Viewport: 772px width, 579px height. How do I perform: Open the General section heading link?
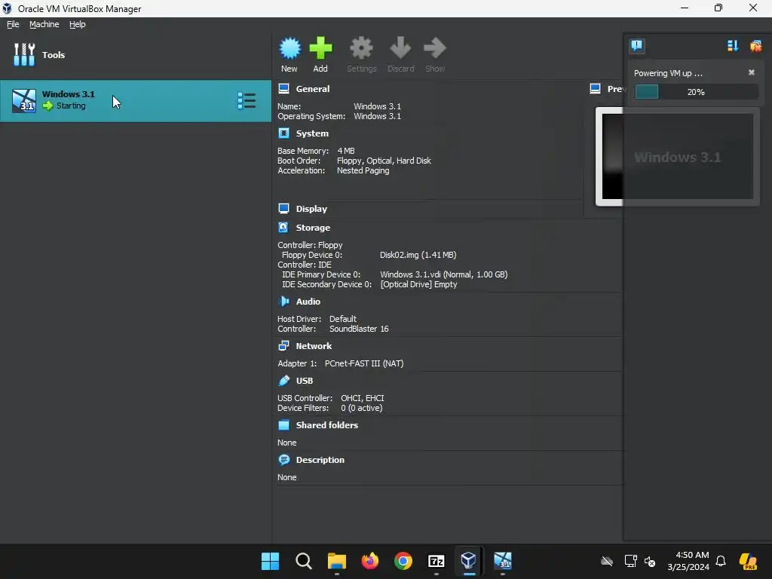click(x=313, y=89)
